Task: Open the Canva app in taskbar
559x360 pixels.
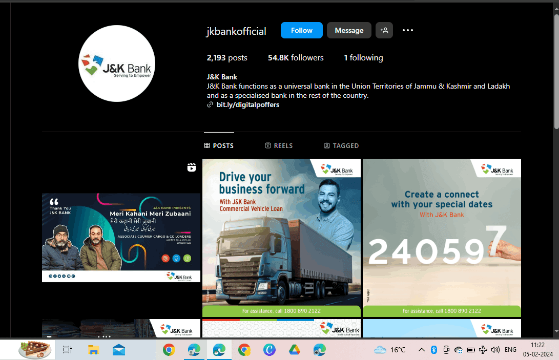Action: pyautogui.click(x=269, y=350)
